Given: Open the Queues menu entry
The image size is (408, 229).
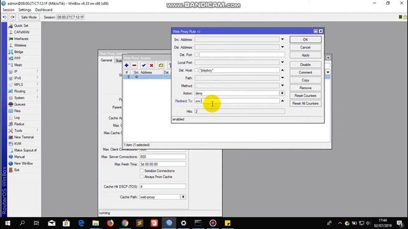Looking at the screenshot, I should point(20,104).
